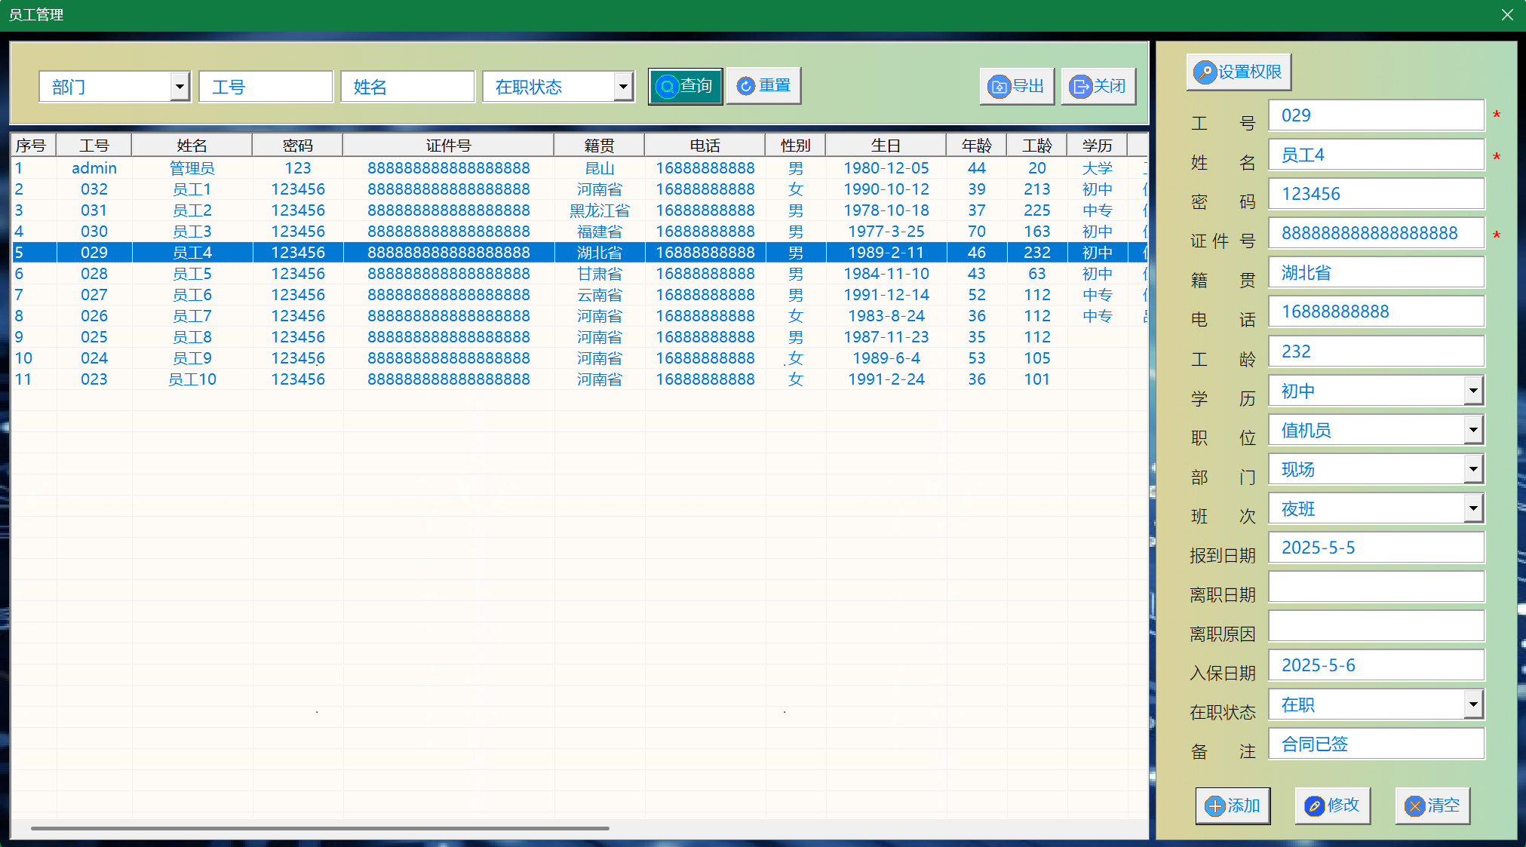The height and width of the screenshot is (847, 1526).
Task: Select the 员工5 name cell
Action: coord(192,274)
